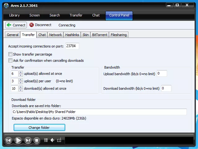The width and height of the screenshot is (198, 149).
Task: Increase downloads allowed at once value
Action: tap(21, 87)
